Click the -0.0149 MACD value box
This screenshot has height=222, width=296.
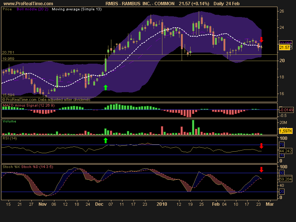coord(286,110)
